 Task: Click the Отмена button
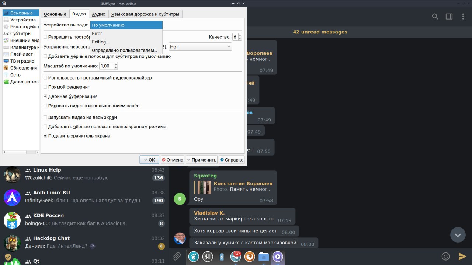pos(172,160)
